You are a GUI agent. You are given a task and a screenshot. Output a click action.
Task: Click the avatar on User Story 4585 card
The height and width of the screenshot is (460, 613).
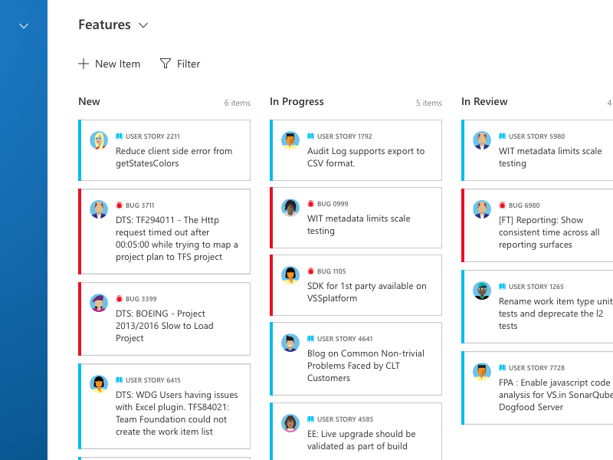[x=290, y=423]
